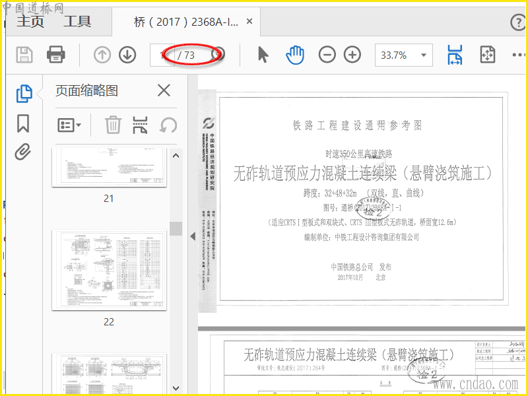Activate the hand pan tool
Screen dimensions: 528x396
[295, 55]
